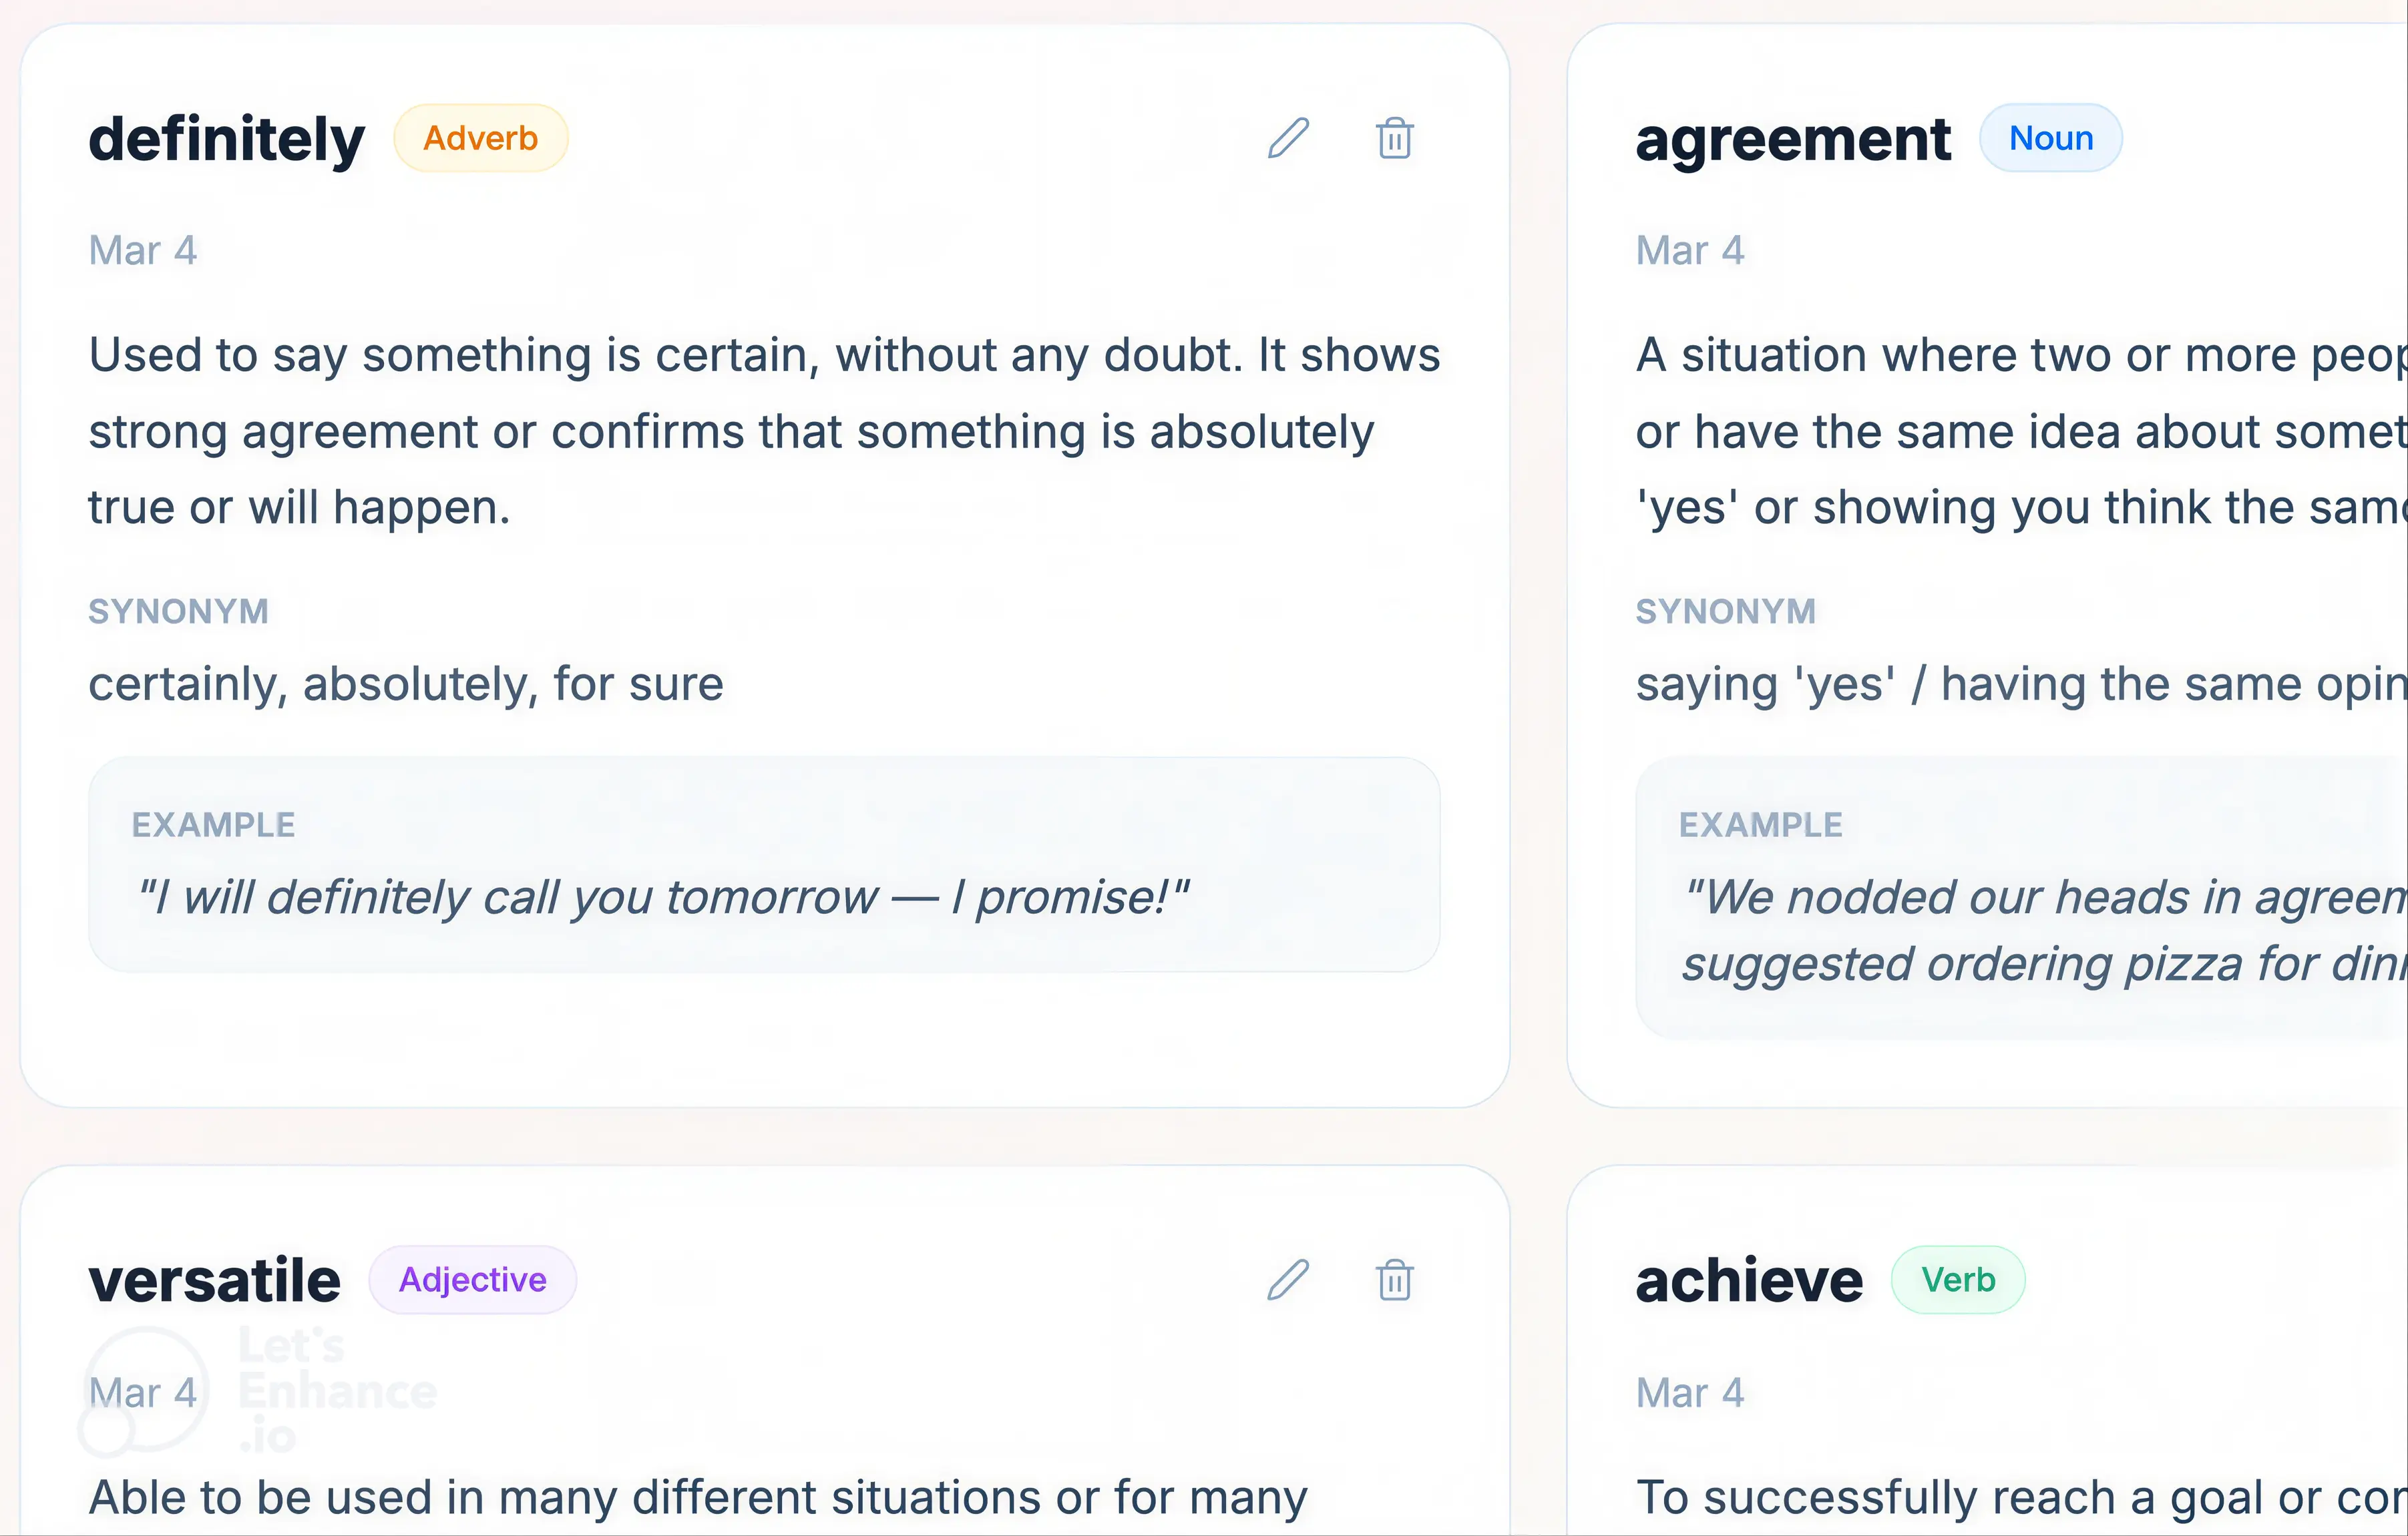Open the word entry for achieve
The height and width of the screenshot is (1536, 2408).
click(1748, 1280)
